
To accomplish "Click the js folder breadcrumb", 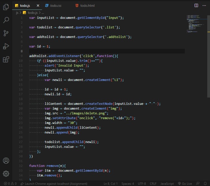I will tap(17, 13).
